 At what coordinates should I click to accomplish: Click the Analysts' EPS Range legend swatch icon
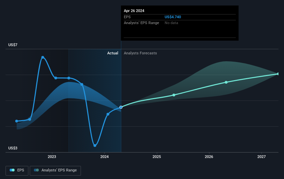click(36, 170)
